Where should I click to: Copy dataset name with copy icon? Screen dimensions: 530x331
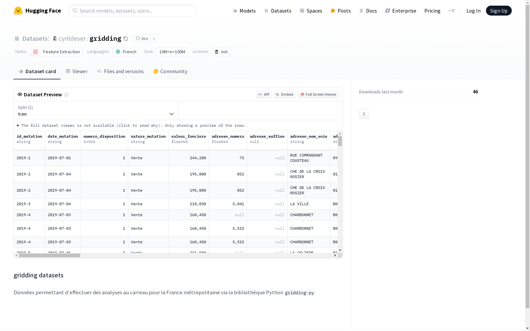click(126, 38)
